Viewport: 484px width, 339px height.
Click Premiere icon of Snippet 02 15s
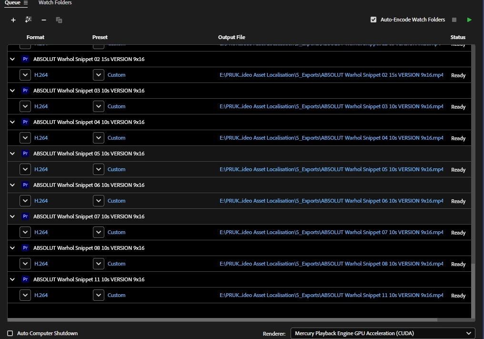(x=25, y=59)
